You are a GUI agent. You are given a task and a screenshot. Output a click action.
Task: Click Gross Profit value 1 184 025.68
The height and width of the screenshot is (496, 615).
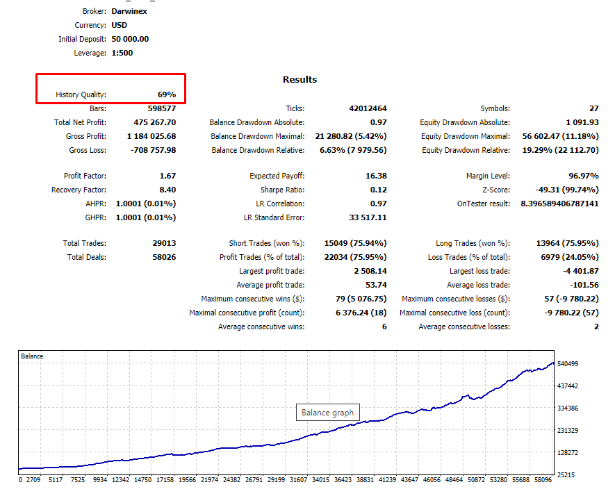pyautogui.click(x=151, y=136)
